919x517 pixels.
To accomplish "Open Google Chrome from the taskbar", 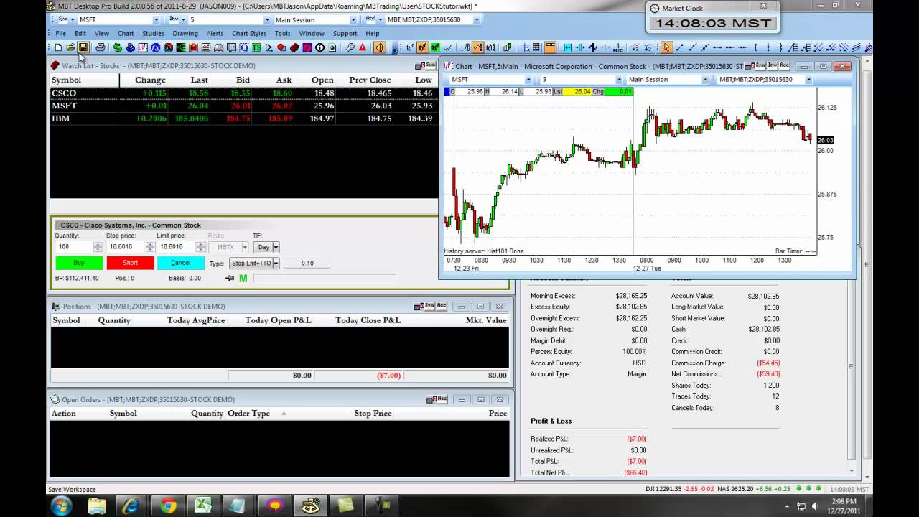I will click(168, 506).
